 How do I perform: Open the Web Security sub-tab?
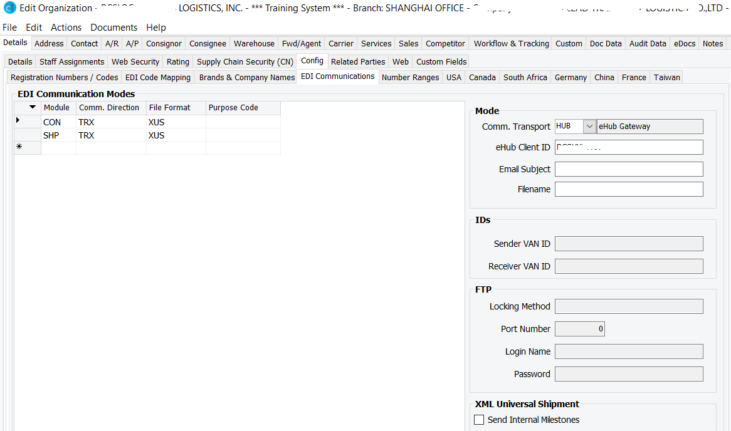coord(135,61)
